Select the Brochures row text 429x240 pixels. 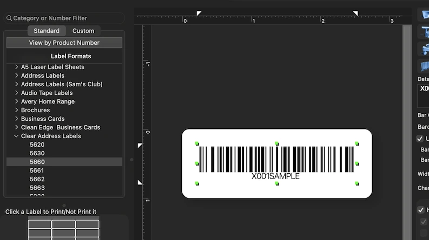point(35,110)
